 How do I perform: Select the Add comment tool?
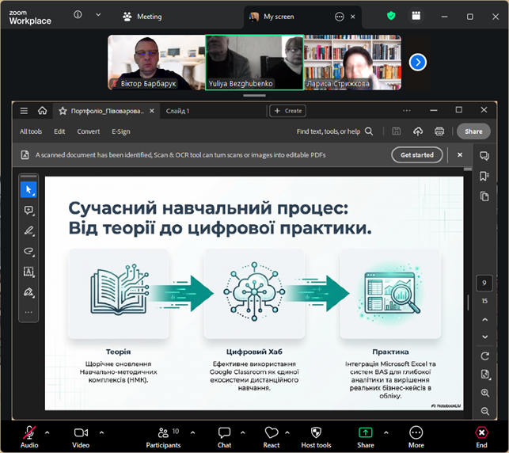point(28,211)
